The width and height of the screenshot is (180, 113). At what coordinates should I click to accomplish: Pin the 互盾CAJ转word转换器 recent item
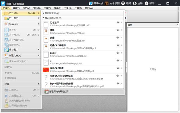pos(118,76)
